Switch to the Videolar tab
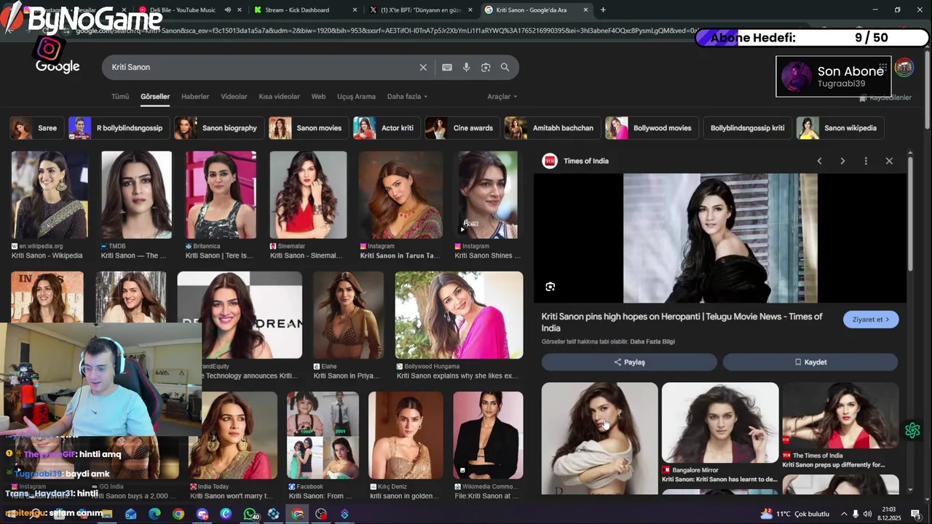Screen dimensions: 932x524 pyautogui.click(x=234, y=97)
